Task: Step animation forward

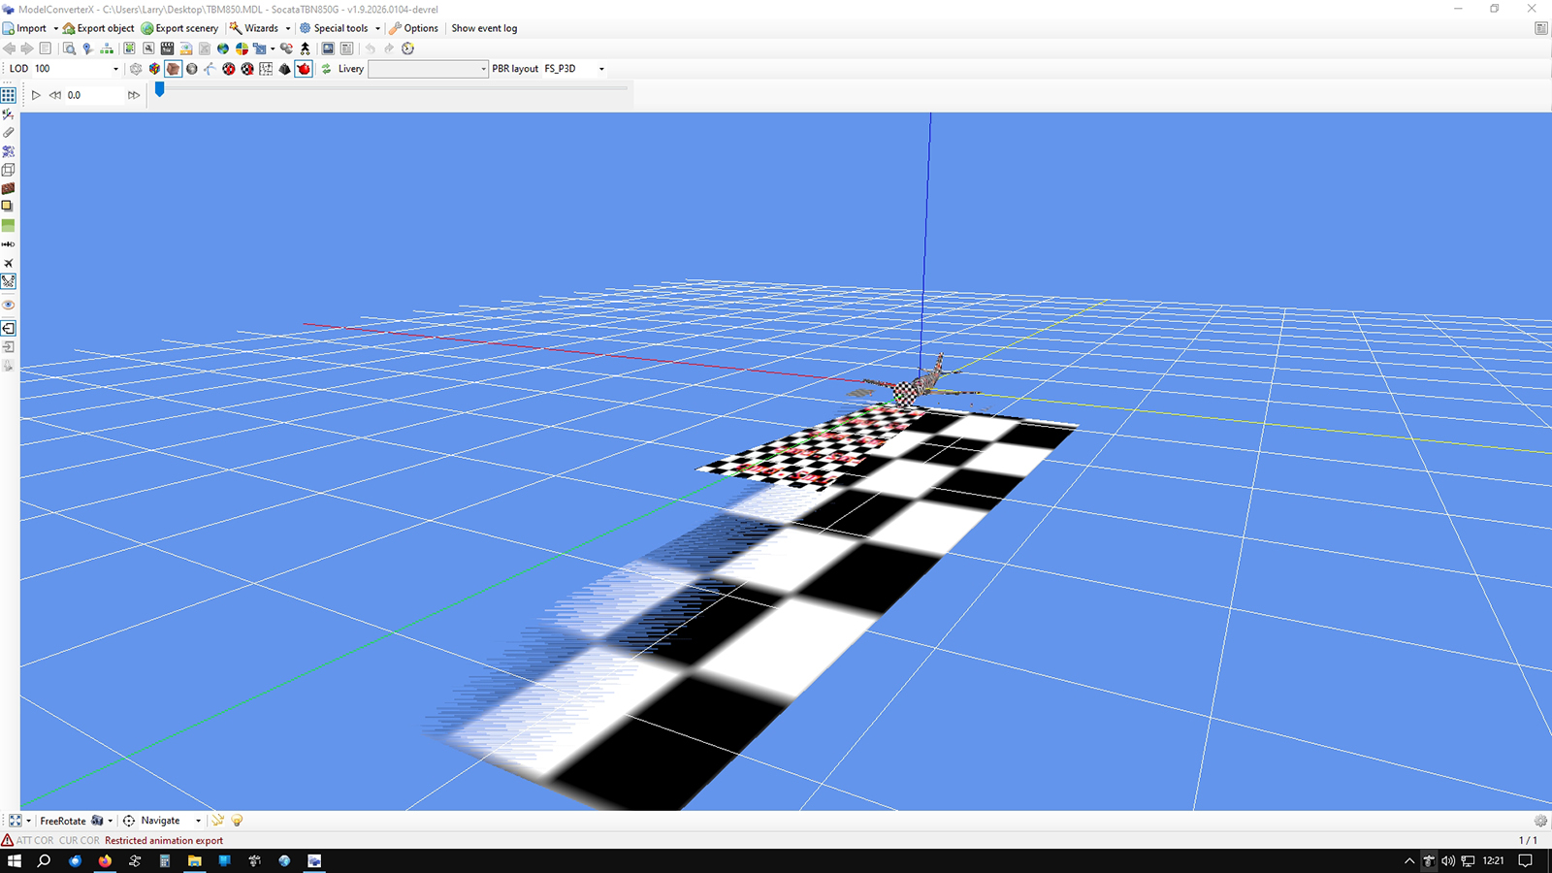Action: [x=133, y=95]
